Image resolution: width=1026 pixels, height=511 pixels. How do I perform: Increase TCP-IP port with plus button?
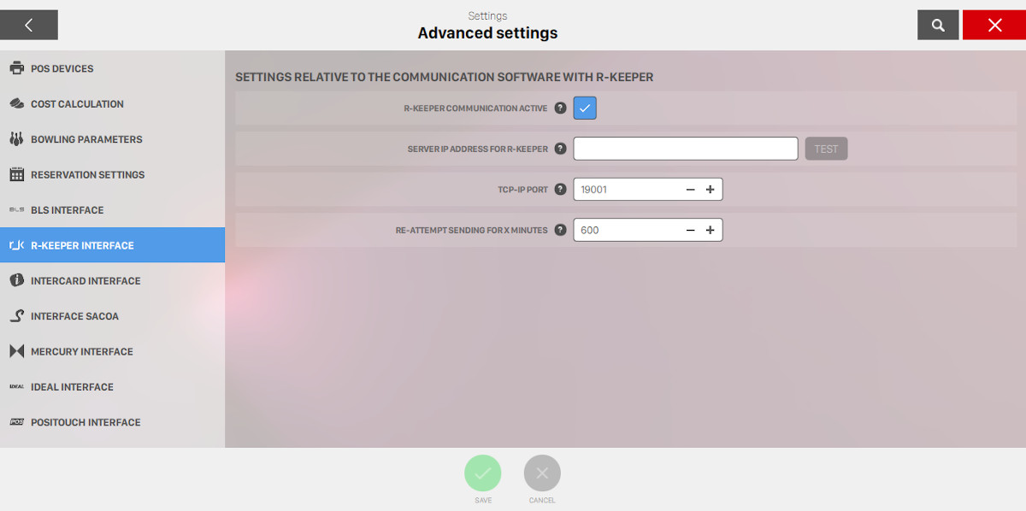(x=710, y=190)
